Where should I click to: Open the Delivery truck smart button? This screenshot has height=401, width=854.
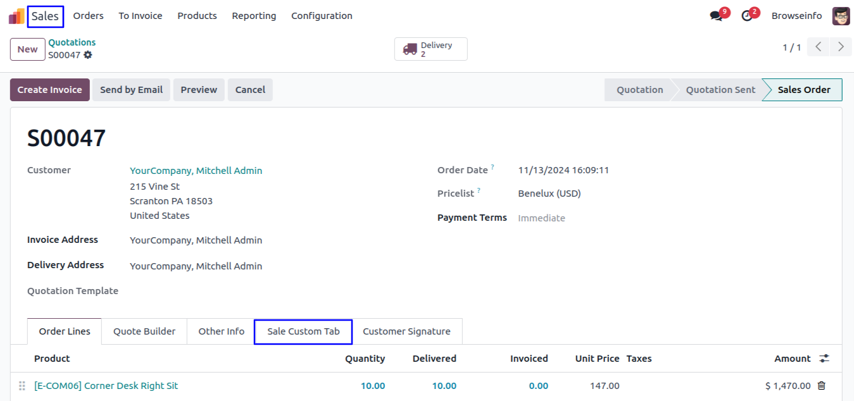(x=430, y=49)
